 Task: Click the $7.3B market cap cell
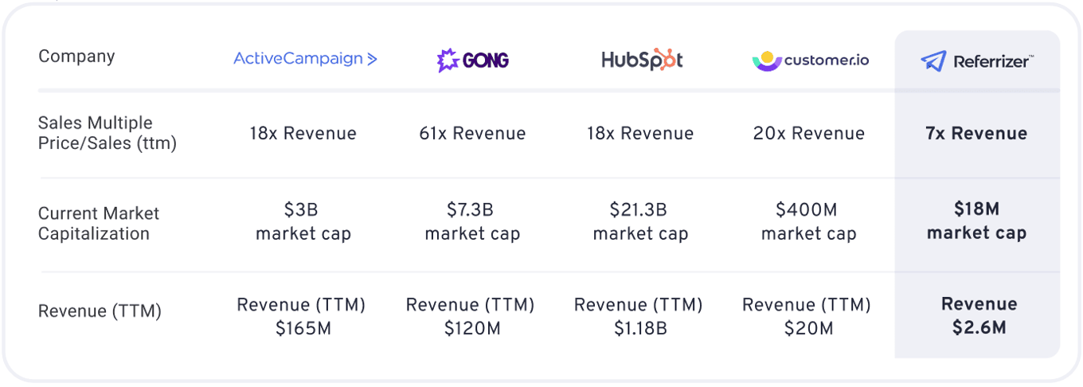(472, 221)
